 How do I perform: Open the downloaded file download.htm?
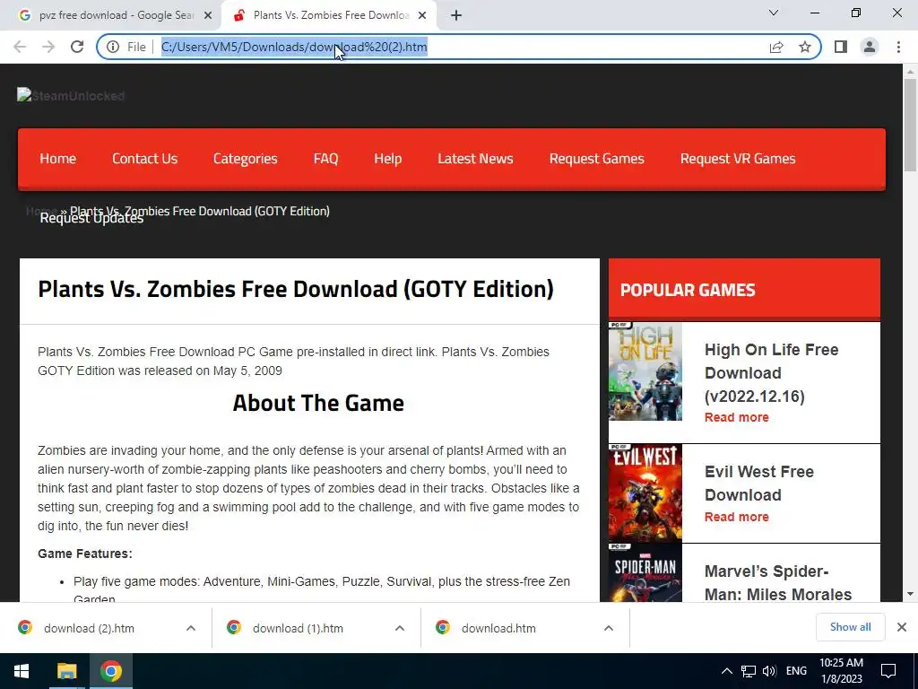498,628
